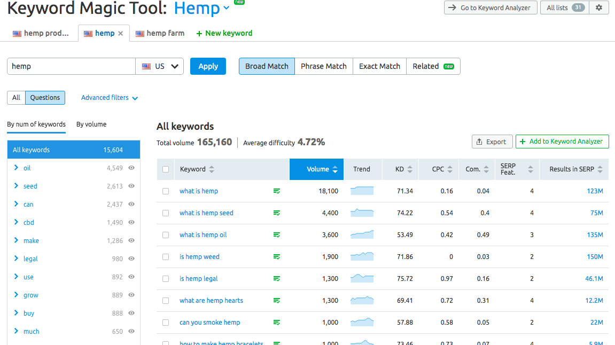Open All lists button
The image size is (615, 345).
point(564,7)
